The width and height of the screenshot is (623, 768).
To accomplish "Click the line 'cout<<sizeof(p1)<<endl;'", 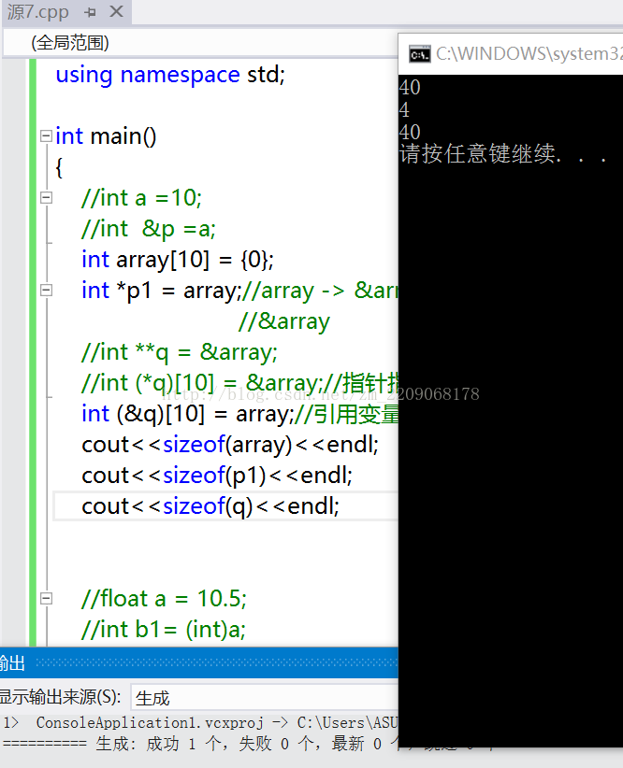I will (x=217, y=476).
